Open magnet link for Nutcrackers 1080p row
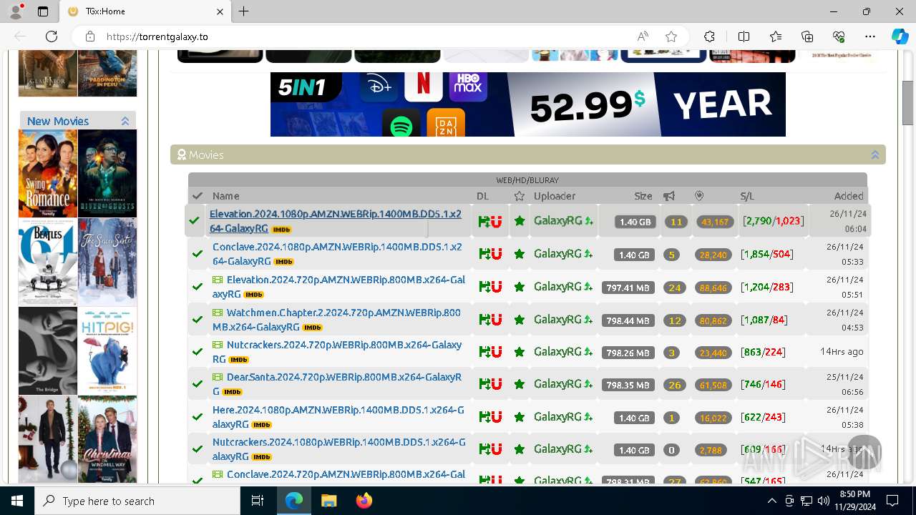The image size is (916, 515). (496, 449)
